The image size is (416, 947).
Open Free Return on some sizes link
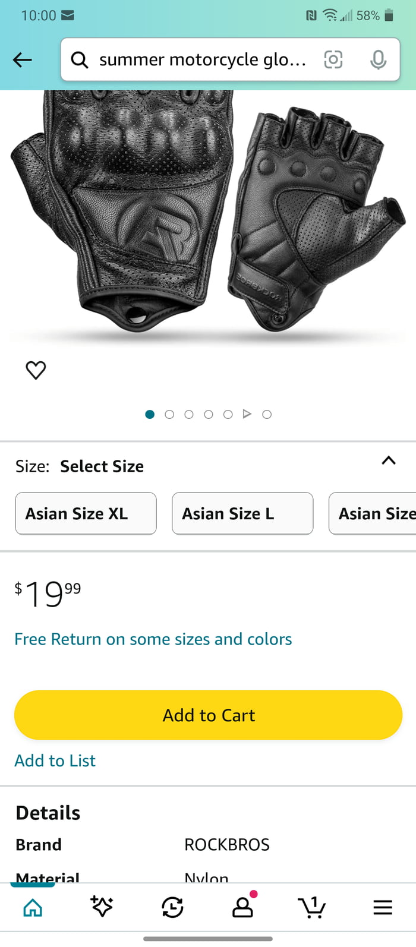pyautogui.click(x=153, y=639)
